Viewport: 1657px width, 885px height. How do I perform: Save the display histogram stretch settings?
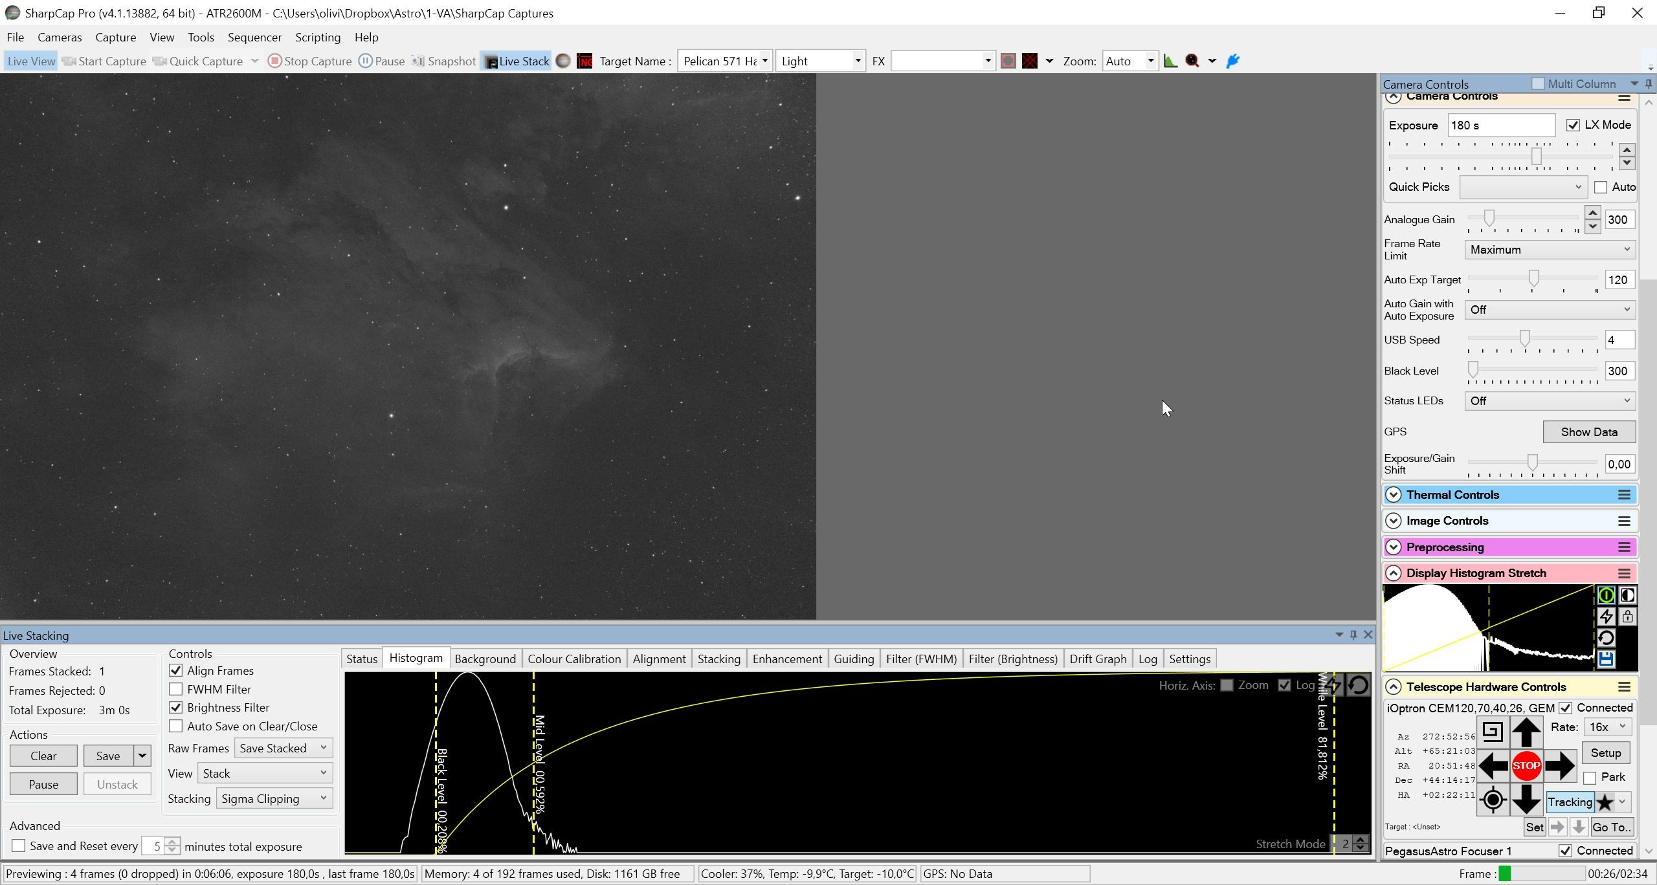[1606, 659]
